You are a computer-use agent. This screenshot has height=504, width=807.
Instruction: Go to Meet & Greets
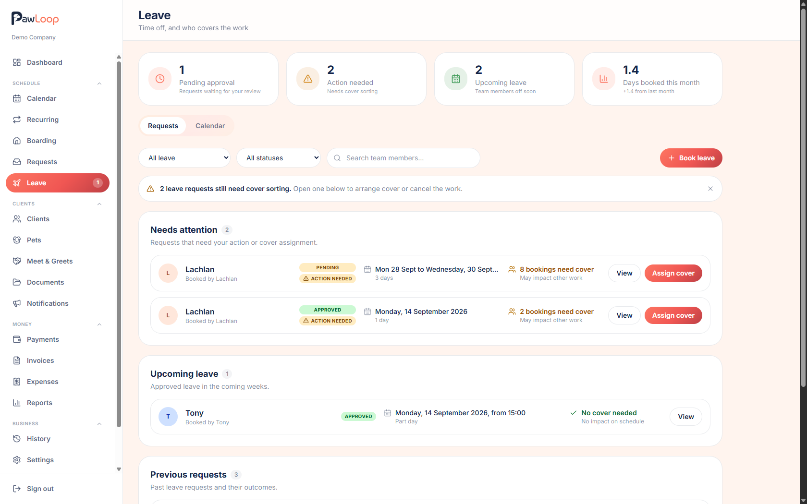pos(58,261)
